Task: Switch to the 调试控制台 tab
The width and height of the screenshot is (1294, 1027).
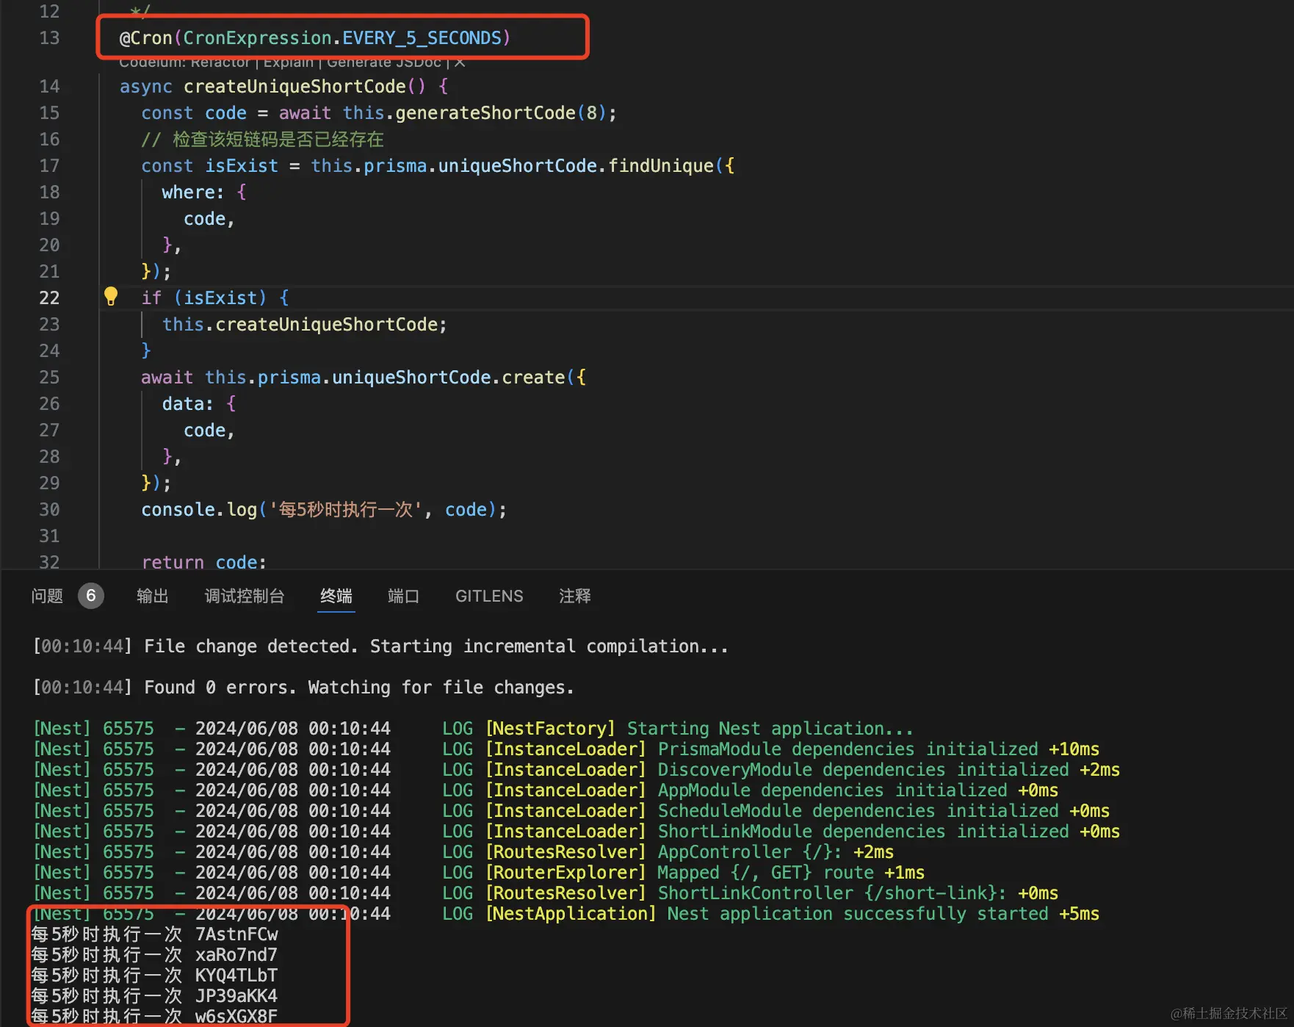Action: 245,596
